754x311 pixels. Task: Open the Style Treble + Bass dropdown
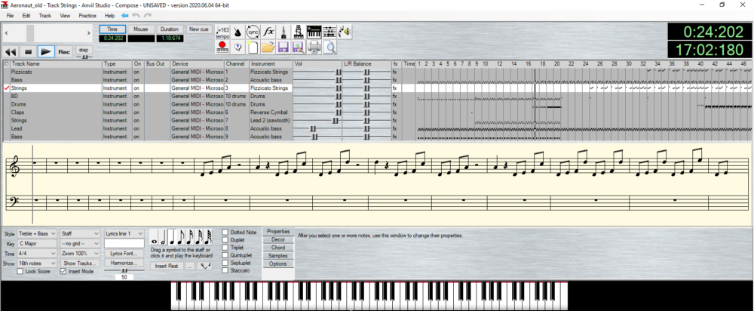(38, 233)
